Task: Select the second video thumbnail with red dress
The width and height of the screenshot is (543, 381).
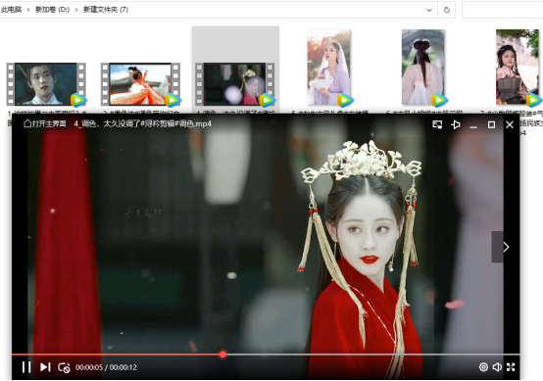Action: click(140, 84)
